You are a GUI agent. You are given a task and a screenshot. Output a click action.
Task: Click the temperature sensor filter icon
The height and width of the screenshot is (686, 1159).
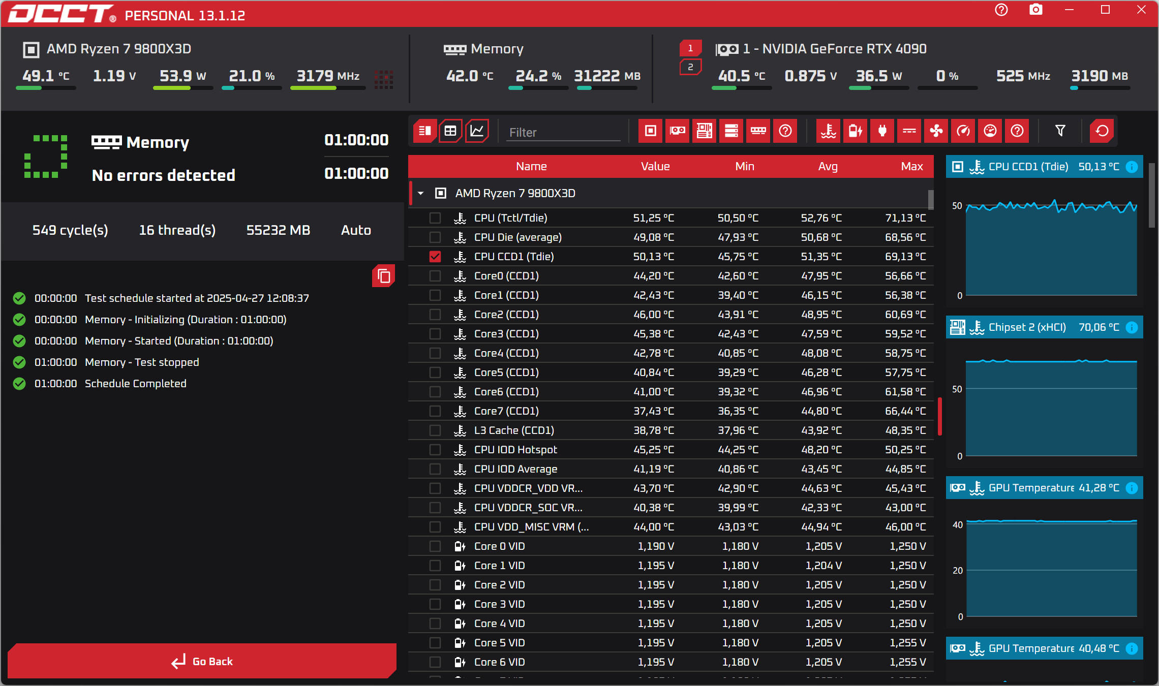[x=828, y=132]
